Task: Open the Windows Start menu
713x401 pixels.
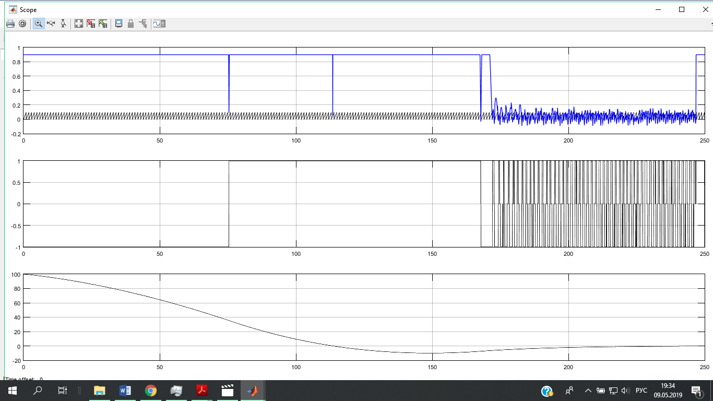Action: tap(12, 391)
